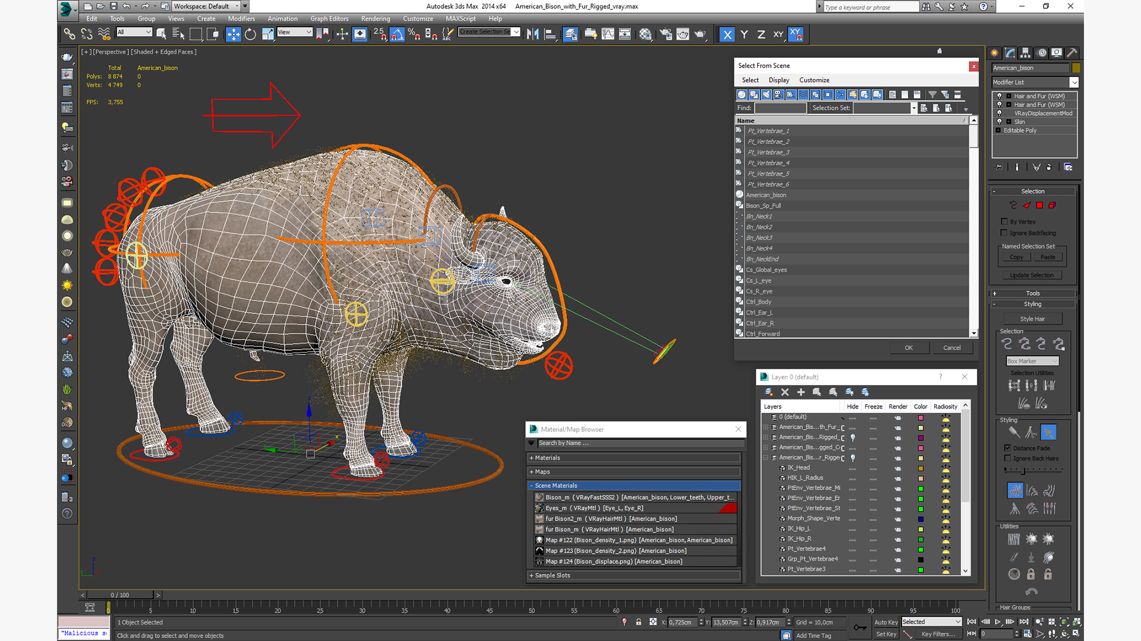The width and height of the screenshot is (1141, 641).
Task: Click OK in Select From Scene dialog
Action: [x=909, y=348]
